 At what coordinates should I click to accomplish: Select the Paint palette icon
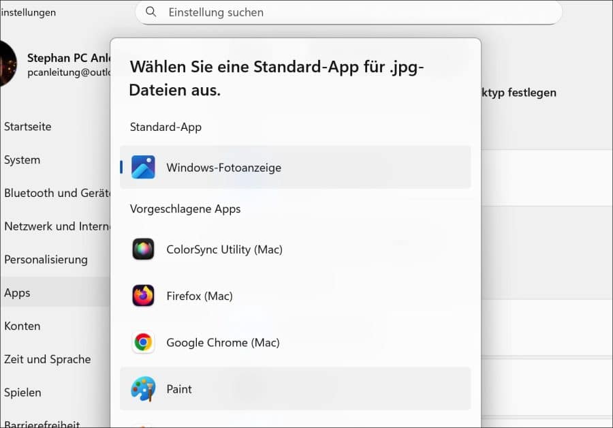pos(142,388)
